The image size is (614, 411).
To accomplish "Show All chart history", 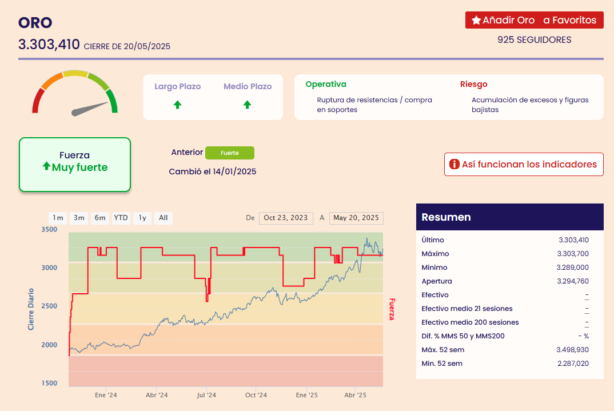I will pos(164,218).
